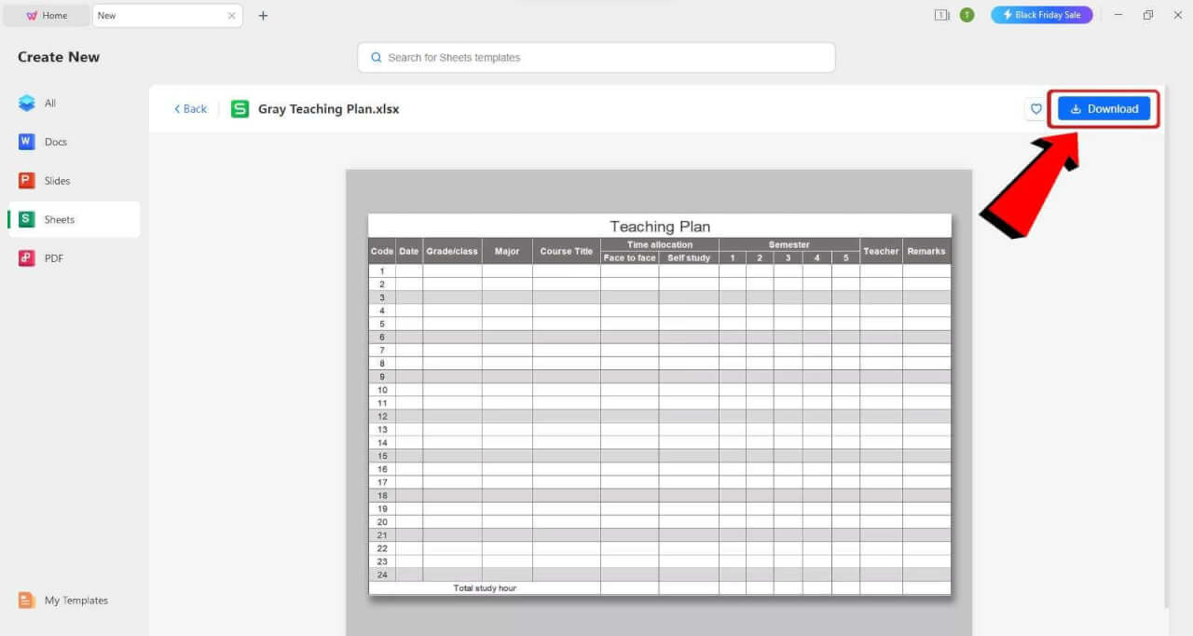Image resolution: width=1193 pixels, height=636 pixels.
Task: Click the Sheets file icon beside the filename
Action: (240, 109)
